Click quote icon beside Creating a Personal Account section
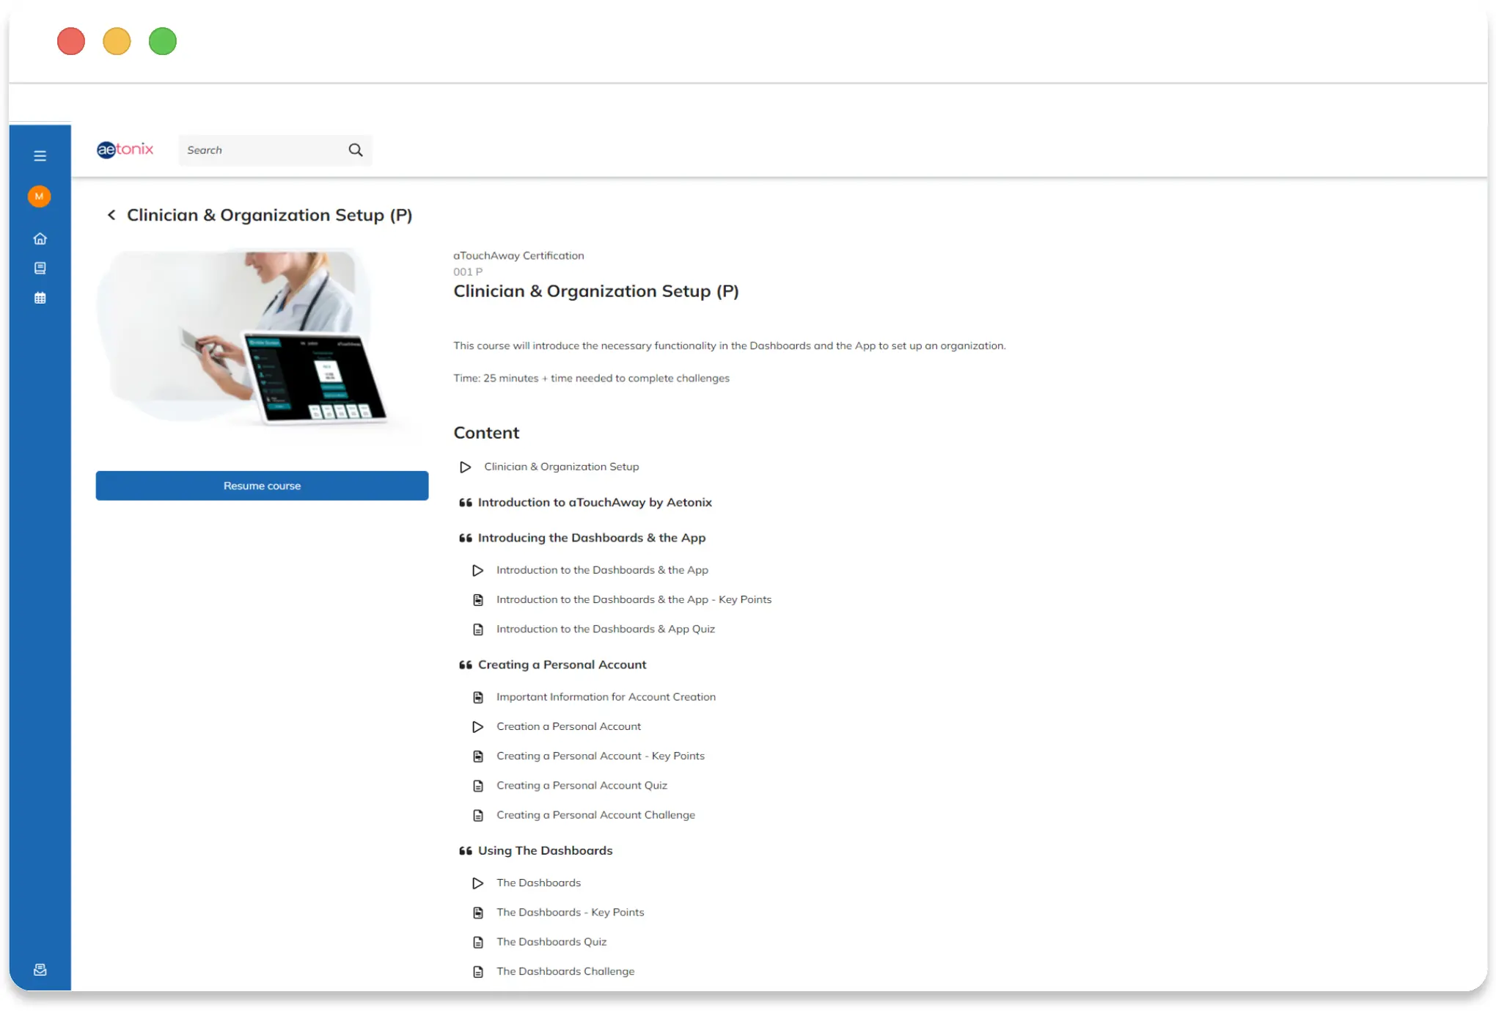Screen dimensions: 1496x1011 click(465, 665)
